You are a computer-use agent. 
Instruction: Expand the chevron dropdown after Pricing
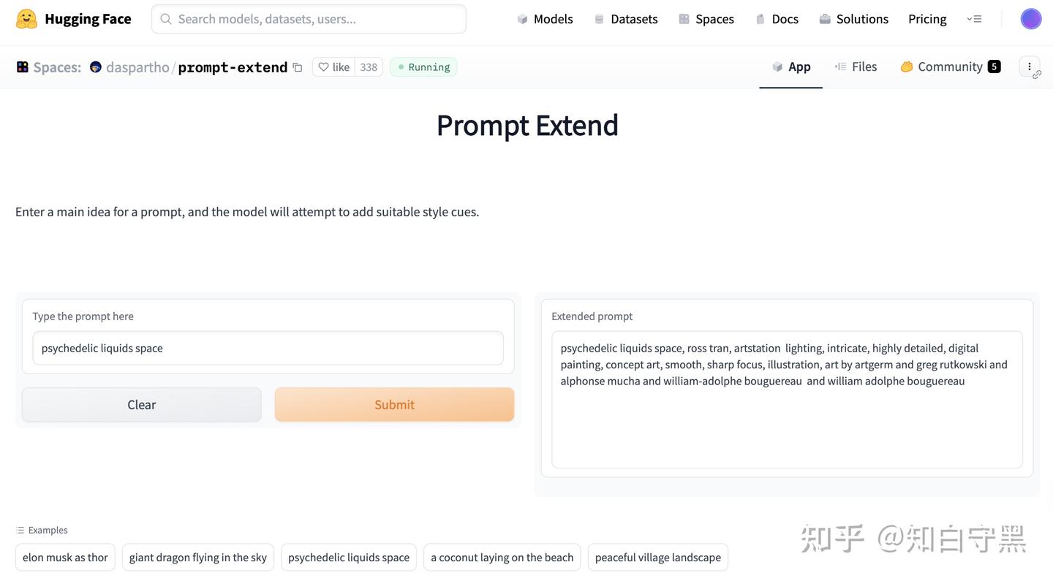pyautogui.click(x=973, y=18)
